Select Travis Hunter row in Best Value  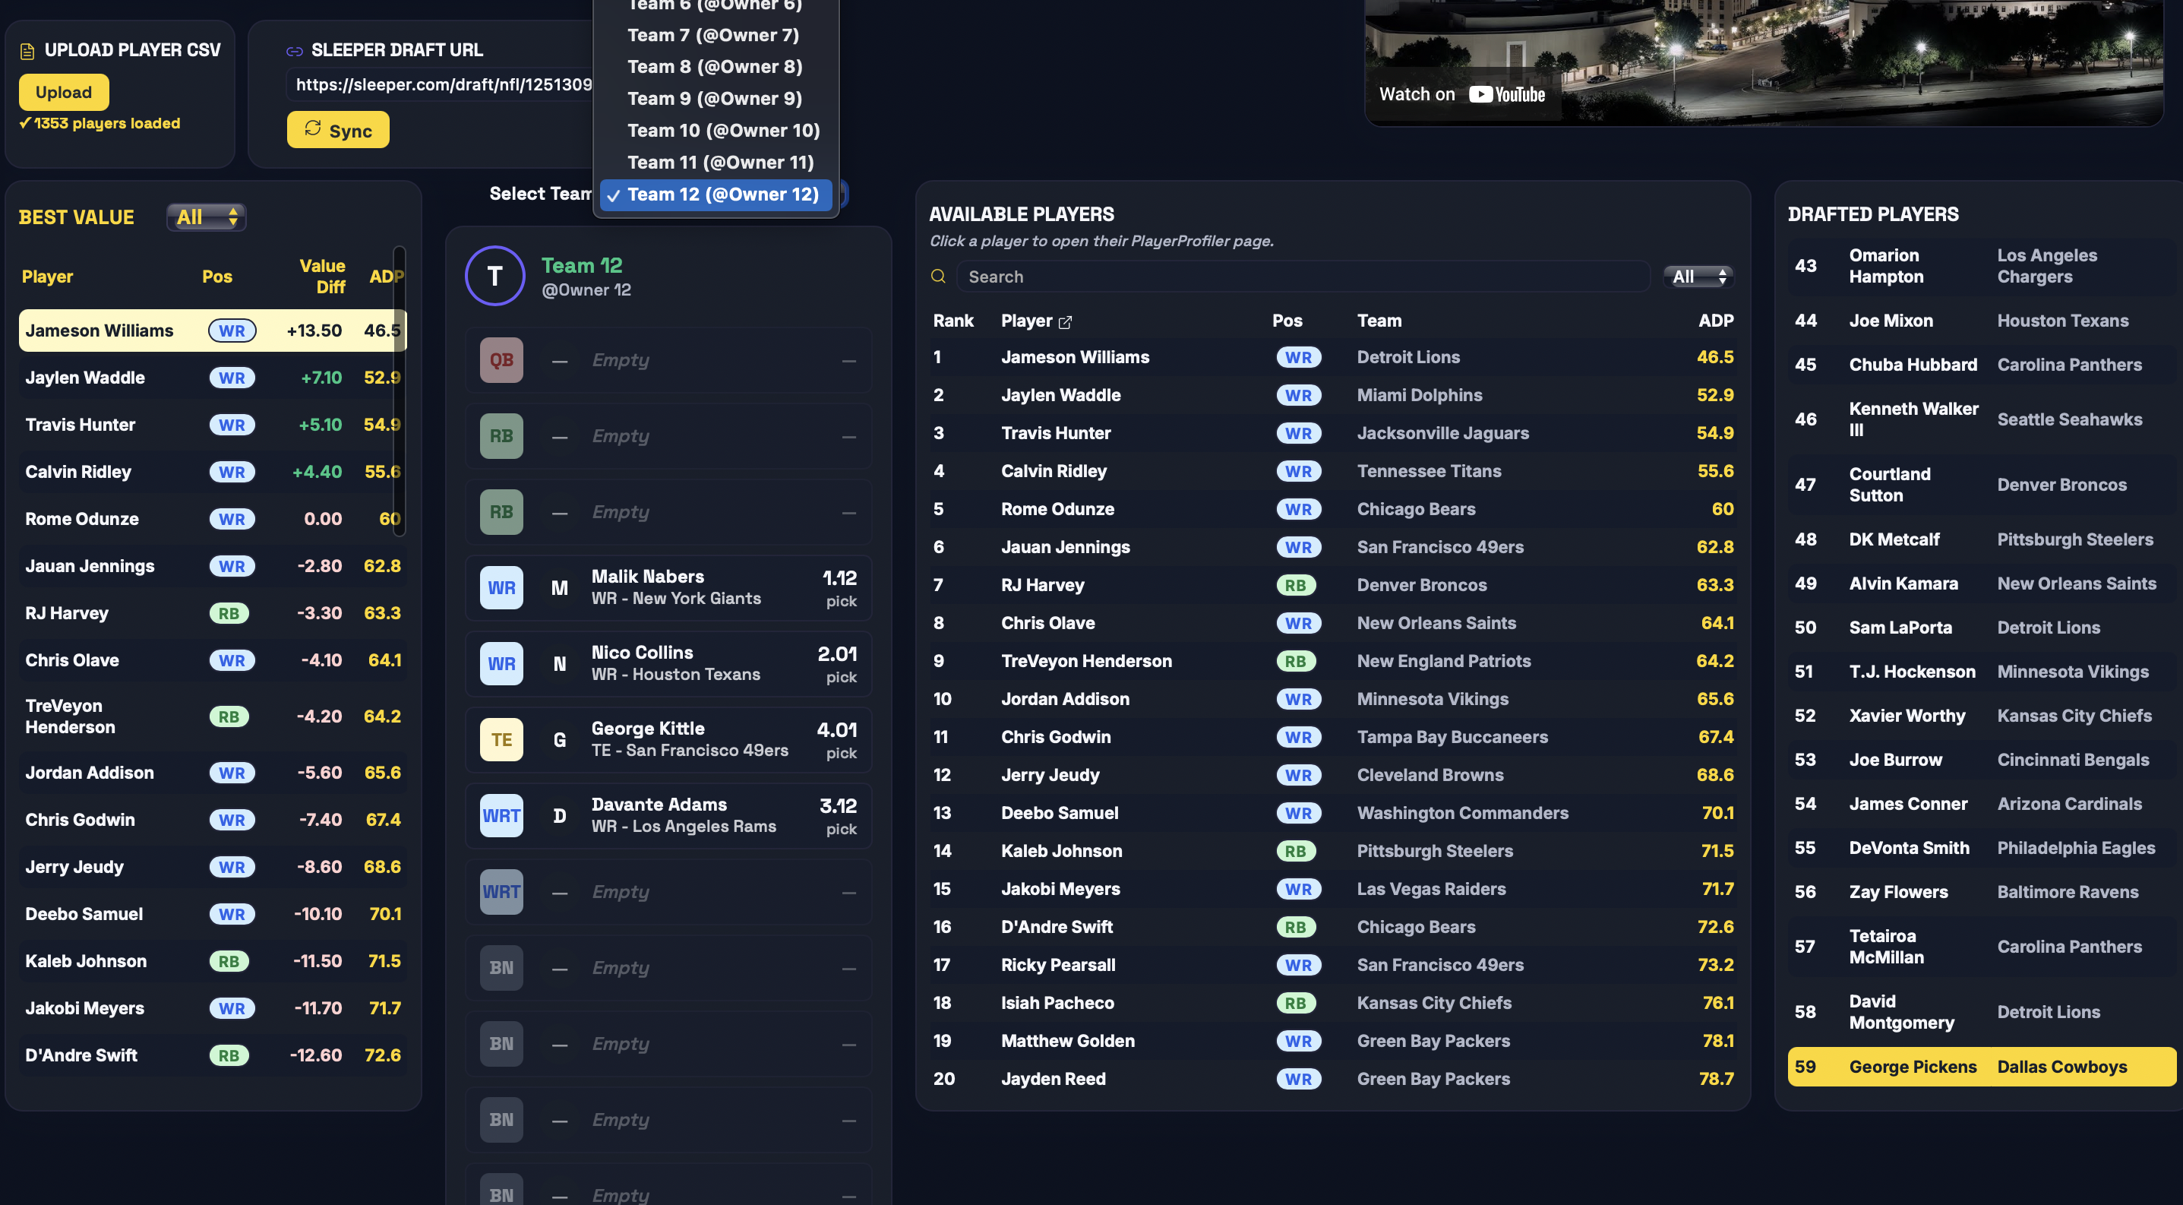[213, 425]
